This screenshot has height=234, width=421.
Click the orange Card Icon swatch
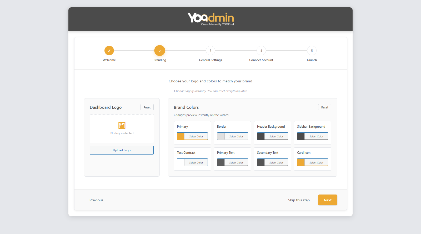coord(301,162)
